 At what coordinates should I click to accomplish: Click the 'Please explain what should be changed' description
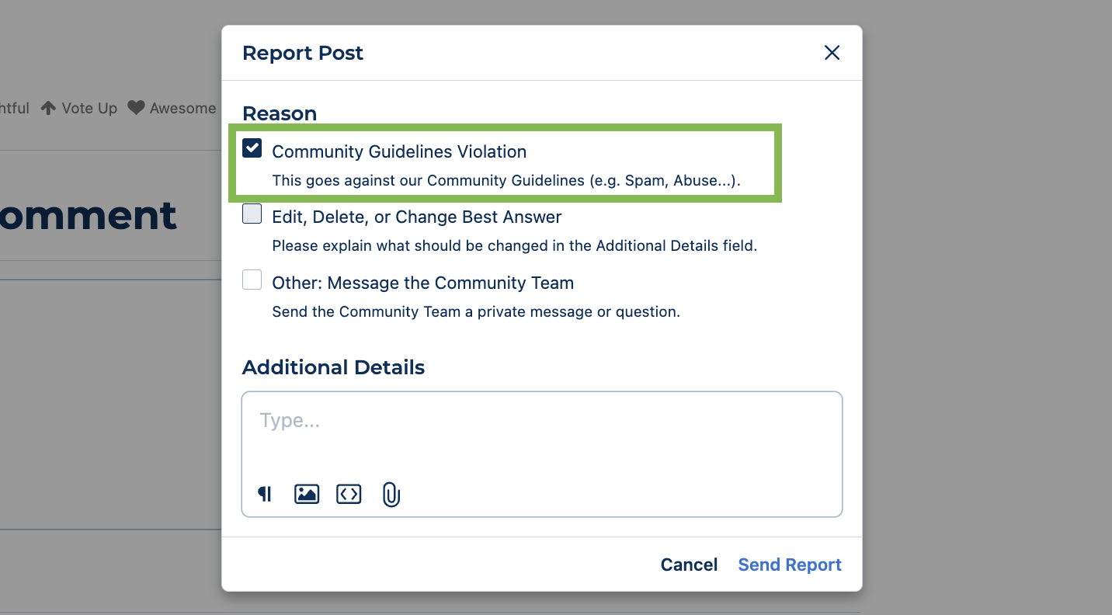point(514,246)
